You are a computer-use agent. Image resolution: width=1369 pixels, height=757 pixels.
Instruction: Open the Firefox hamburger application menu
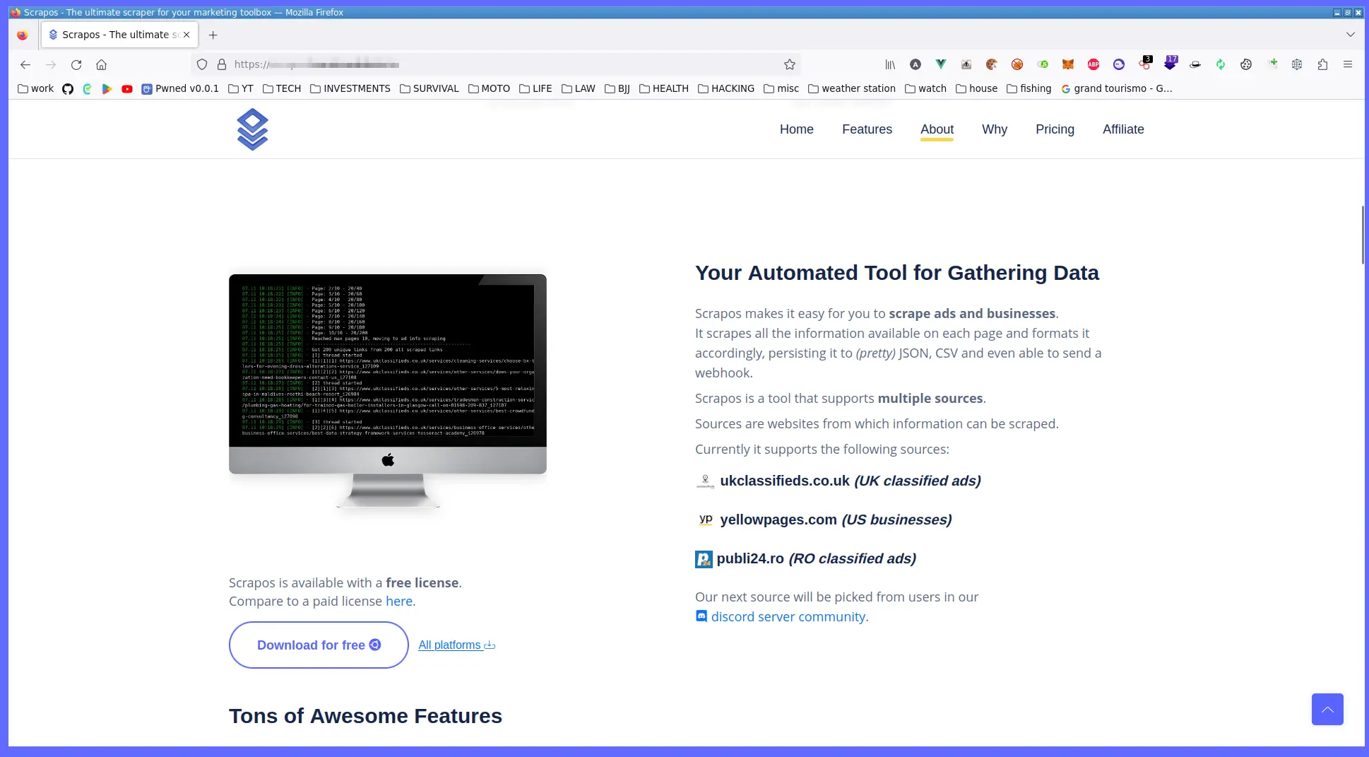click(x=1348, y=64)
